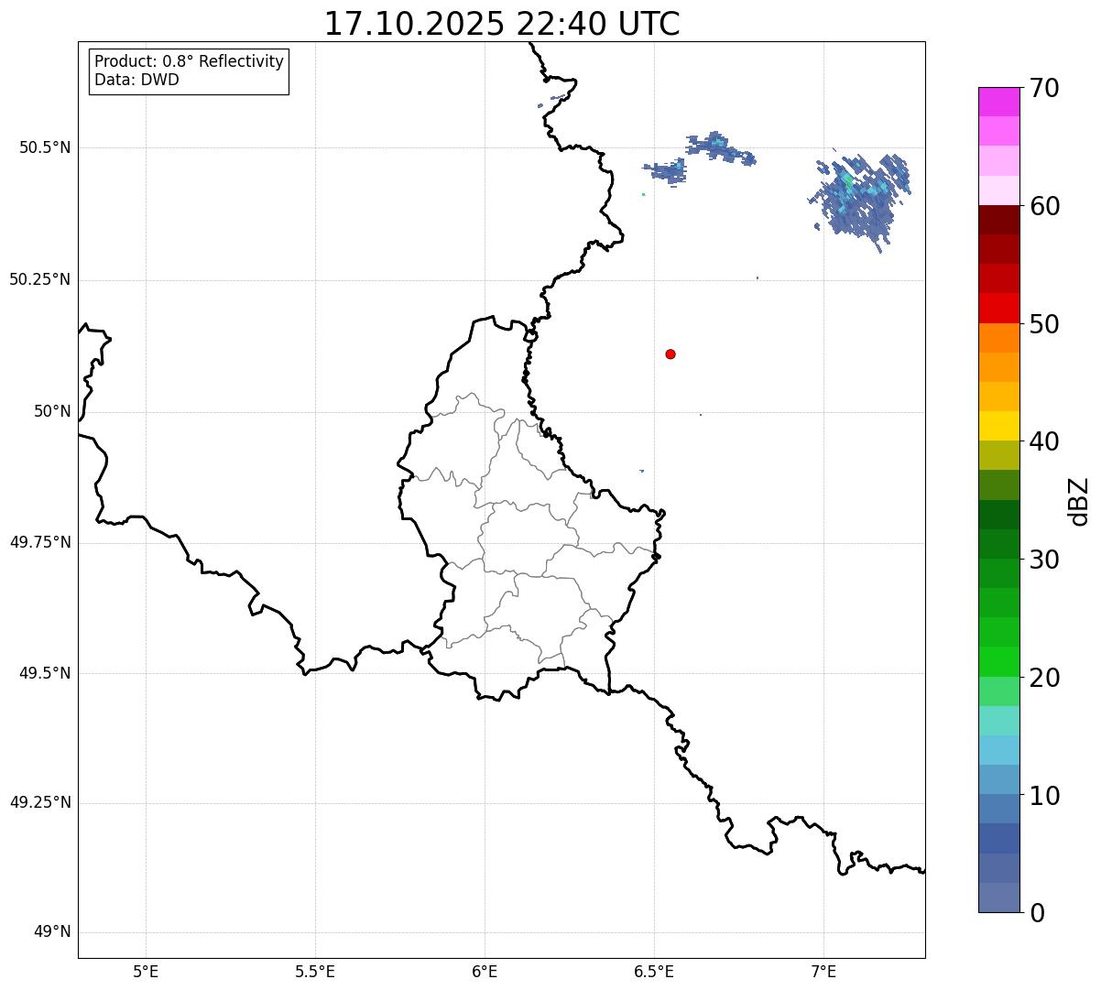
Task: Click the latitude label '49°N'
Action: point(52,932)
